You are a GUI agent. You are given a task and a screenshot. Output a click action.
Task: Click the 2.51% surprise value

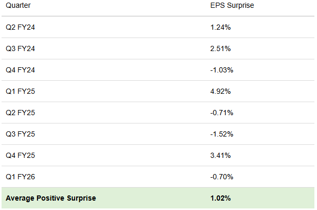[x=220, y=48]
